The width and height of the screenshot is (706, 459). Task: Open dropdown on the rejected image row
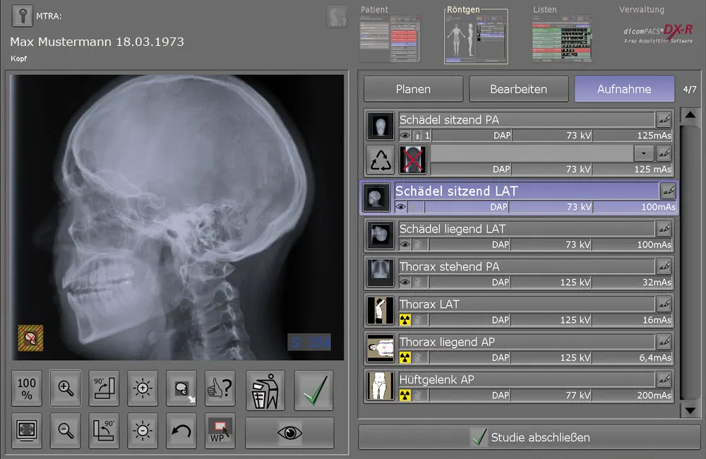(642, 153)
